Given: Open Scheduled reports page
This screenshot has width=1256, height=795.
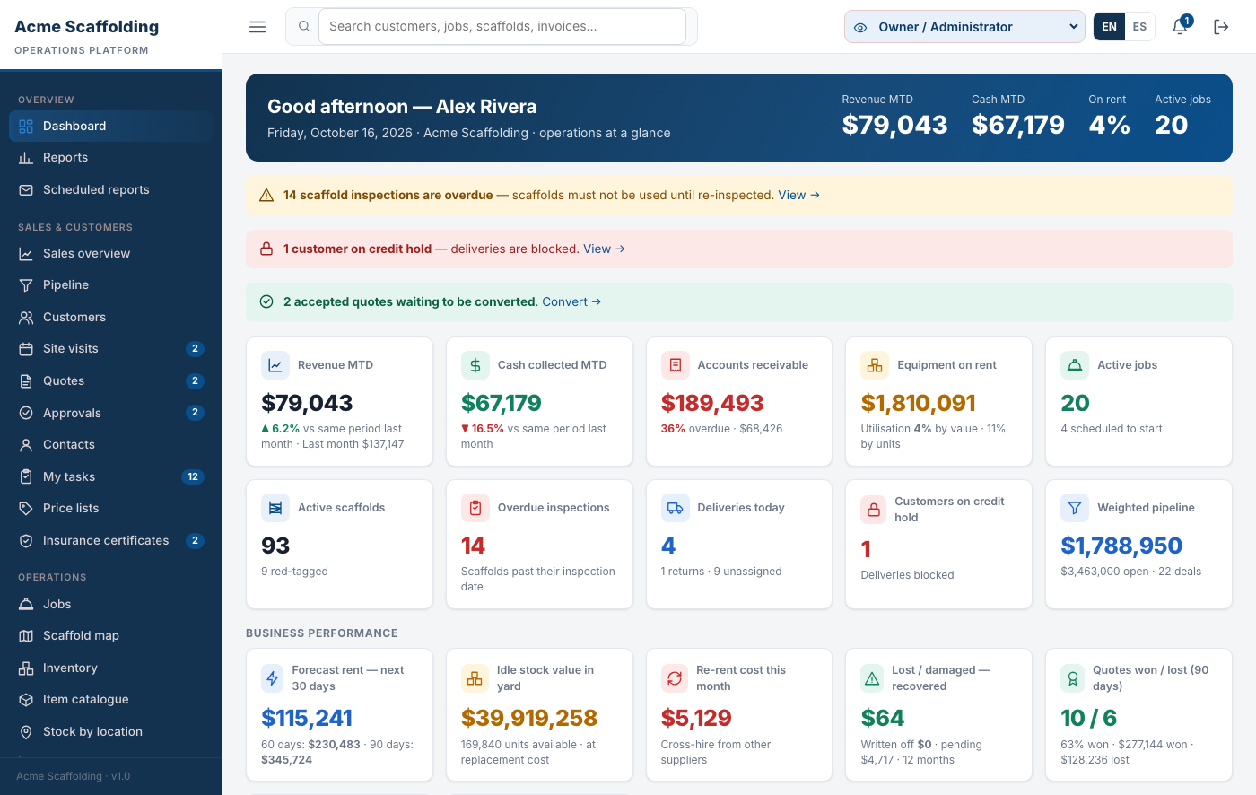Looking at the screenshot, I should (x=111, y=190).
